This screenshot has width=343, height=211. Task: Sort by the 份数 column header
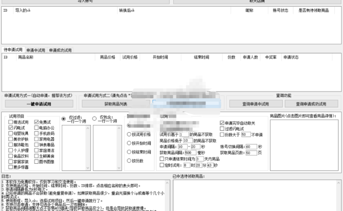coord(231,57)
